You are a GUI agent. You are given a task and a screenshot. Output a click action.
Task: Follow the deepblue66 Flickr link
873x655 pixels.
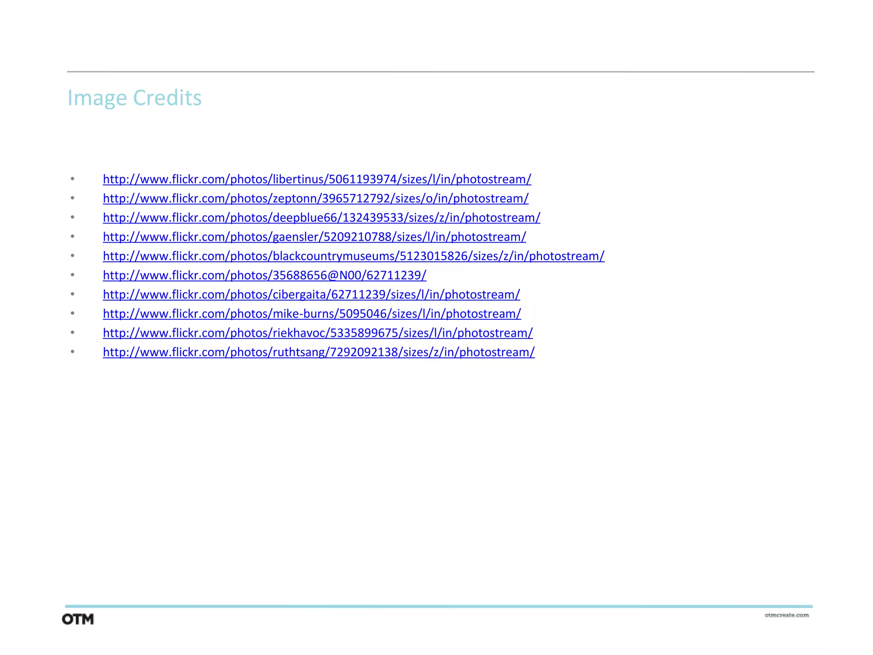(321, 217)
